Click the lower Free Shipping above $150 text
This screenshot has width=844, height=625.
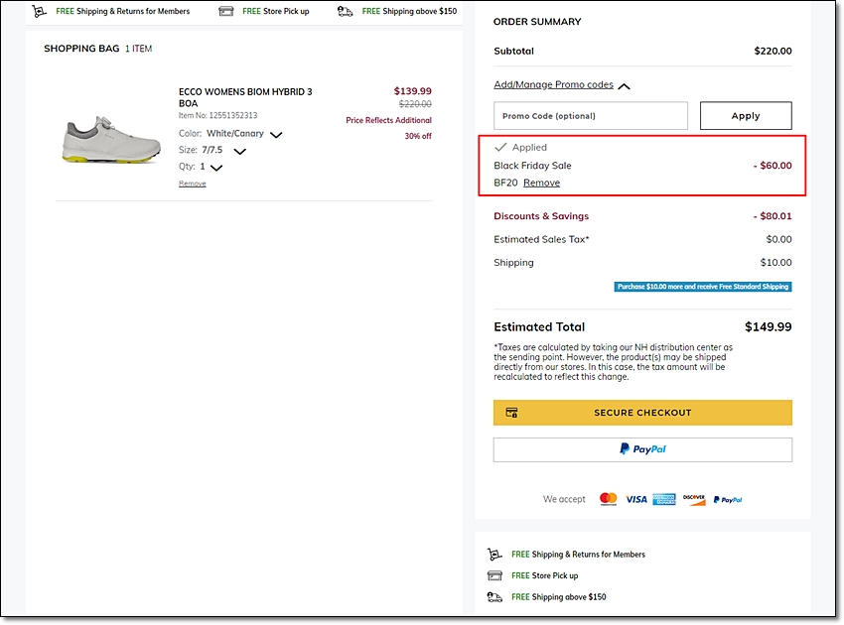tap(559, 597)
